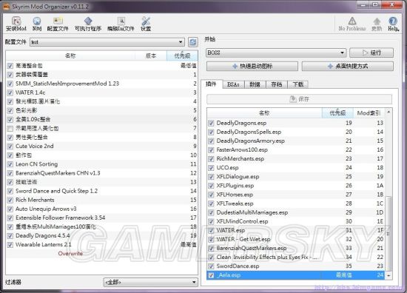Viewport: 407px width, 293px height.
Task: Click the 桌面快捷方式 desktop shortcut button
Action: 348,66
